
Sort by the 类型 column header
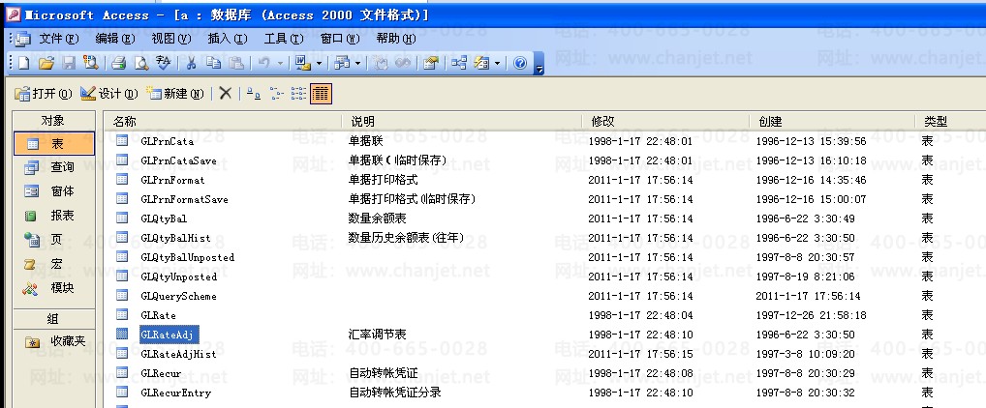pos(951,121)
